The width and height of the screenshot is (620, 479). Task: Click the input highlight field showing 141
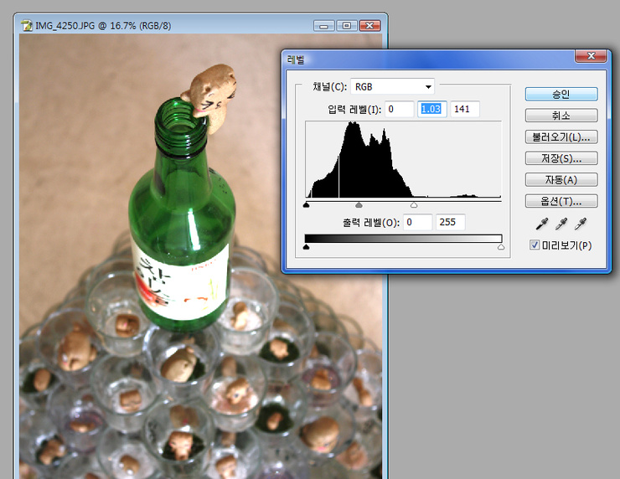(x=465, y=109)
